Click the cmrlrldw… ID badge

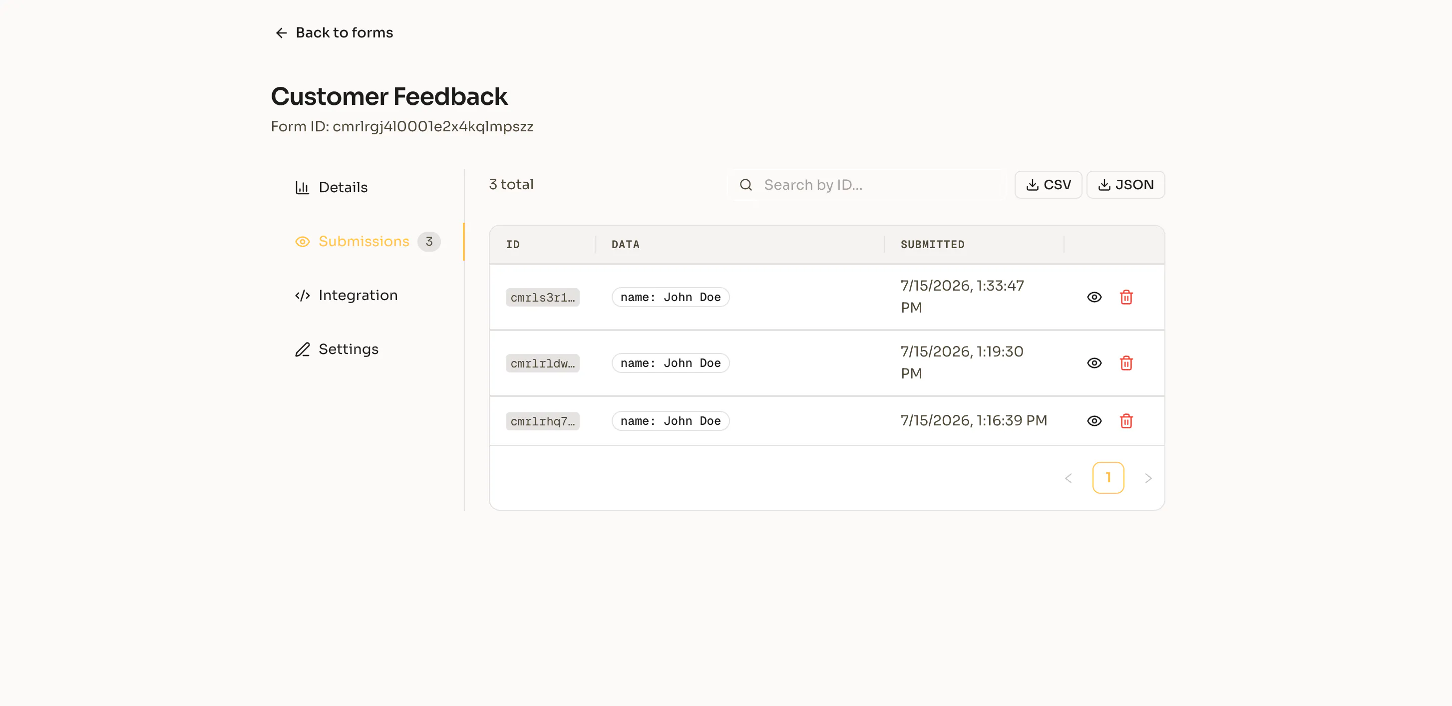coord(542,363)
